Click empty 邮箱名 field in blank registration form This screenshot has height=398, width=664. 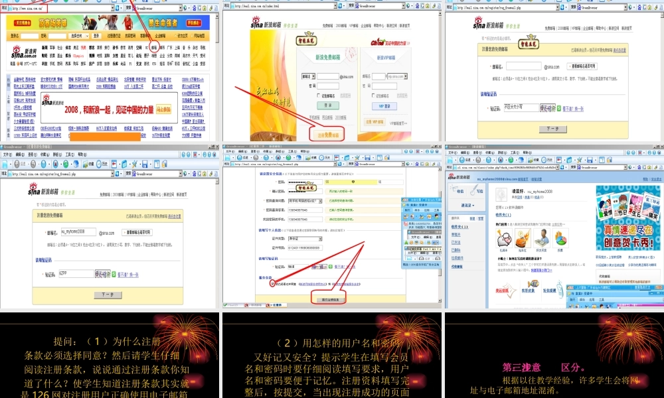coord(523,66)
